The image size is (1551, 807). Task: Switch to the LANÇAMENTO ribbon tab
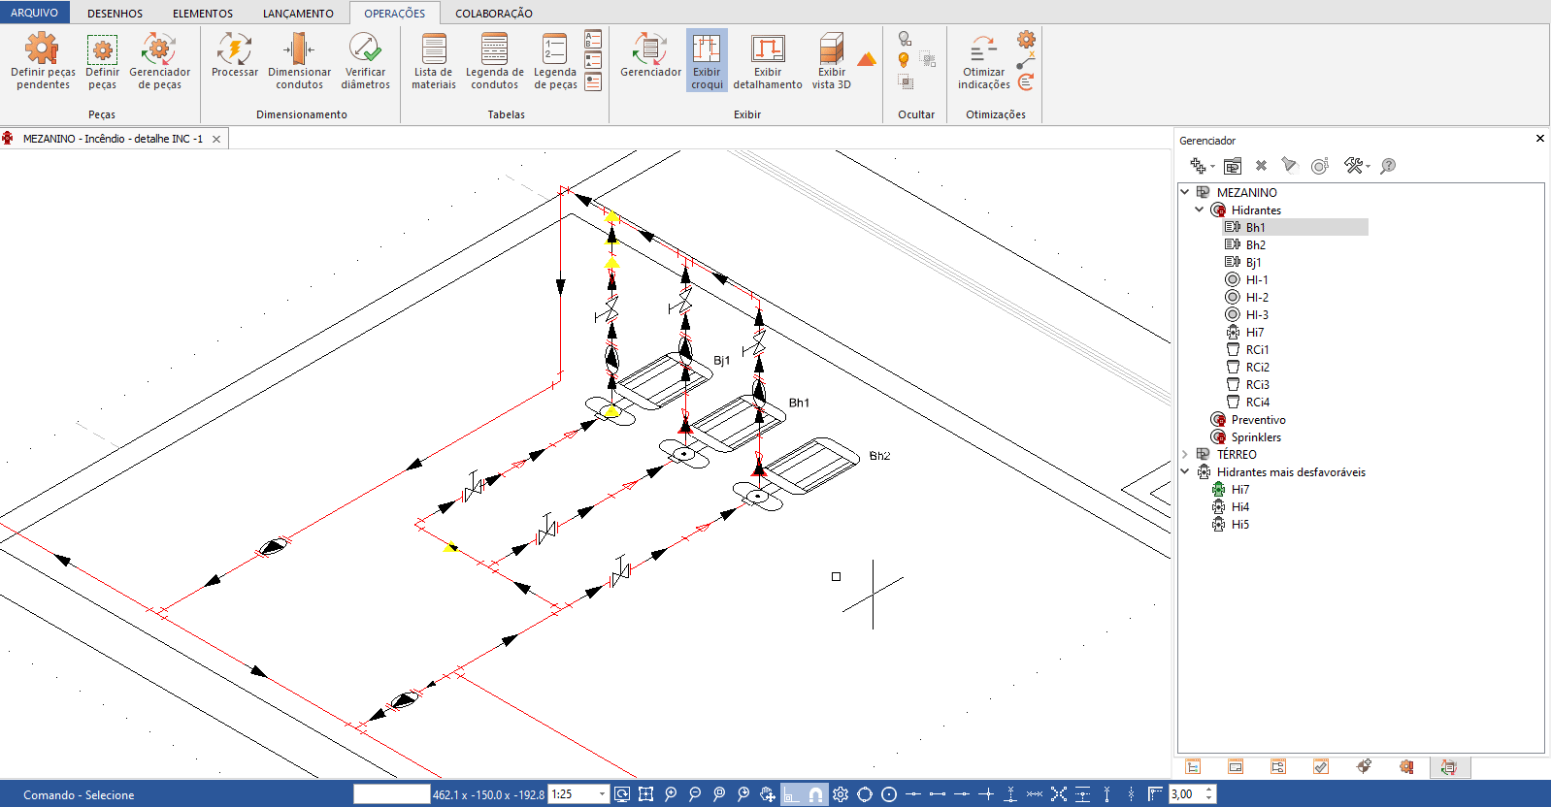[298, 14]
